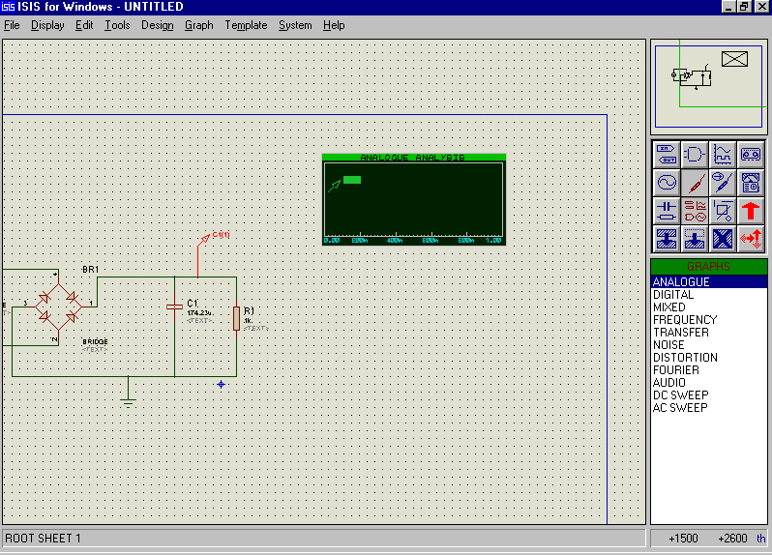Click the Analogue Analysis graph title bar
The width and height of the screenshot is (772, 555).
413,157
